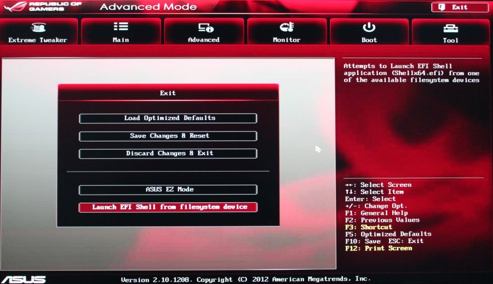
Task: Click the Republic of Gamers logo
Action: point(43,6)
